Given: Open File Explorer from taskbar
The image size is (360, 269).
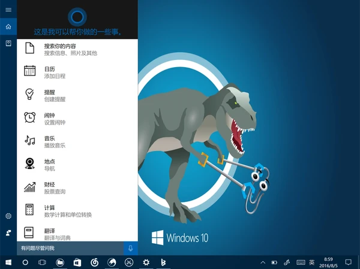Looking at the screenshot, I should [x=60, y=262].
